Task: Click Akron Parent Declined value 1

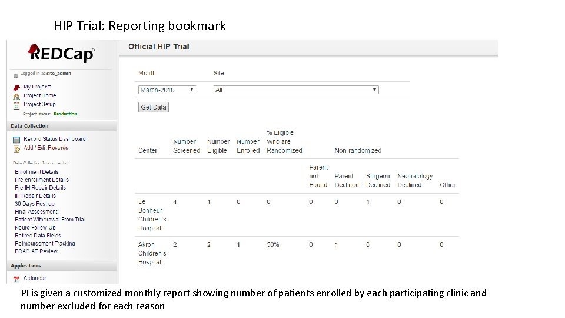Action: (x=337, y=244)
